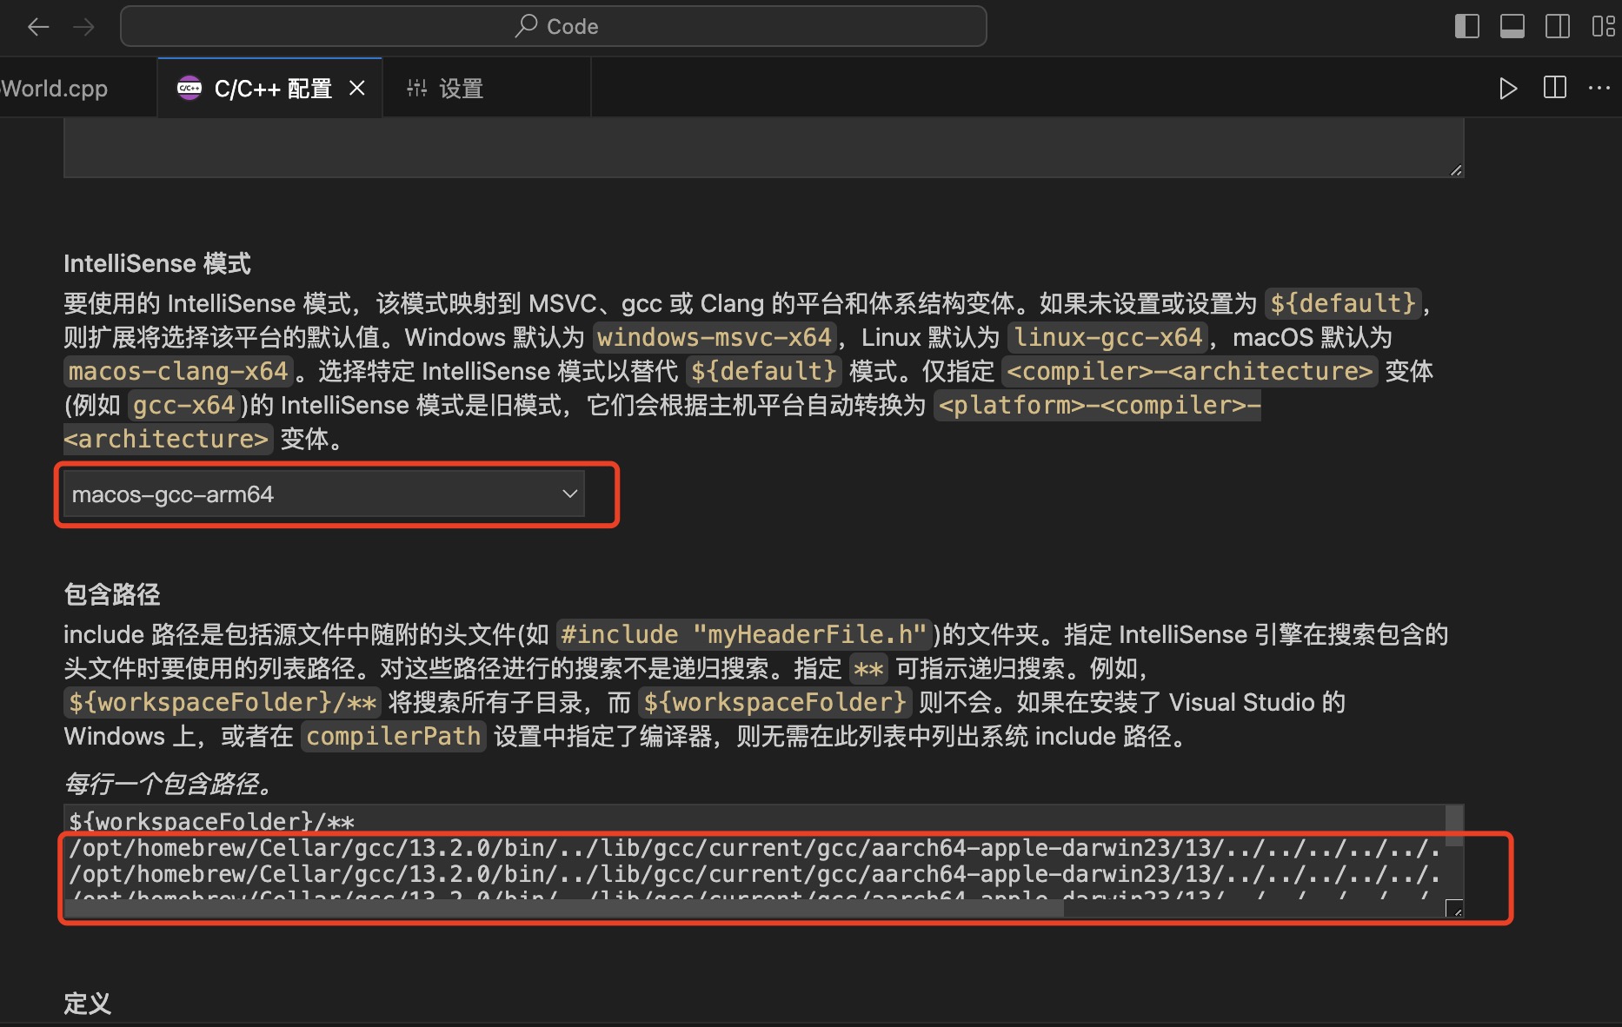The image size is (1622, 1027).
Task: Open customize layout icon
Action: [1603, 26]
